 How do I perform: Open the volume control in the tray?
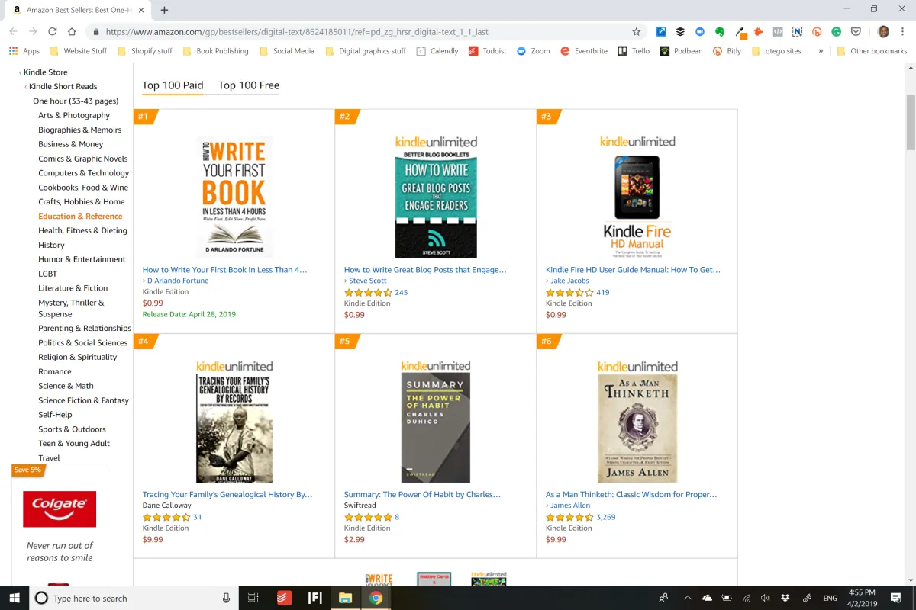tap(766, 598)
